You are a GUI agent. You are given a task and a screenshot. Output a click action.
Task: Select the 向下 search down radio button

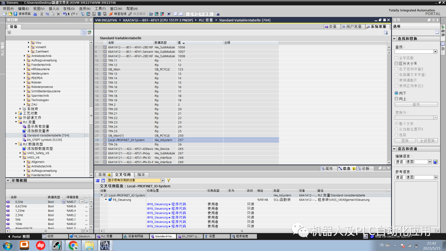396,93
